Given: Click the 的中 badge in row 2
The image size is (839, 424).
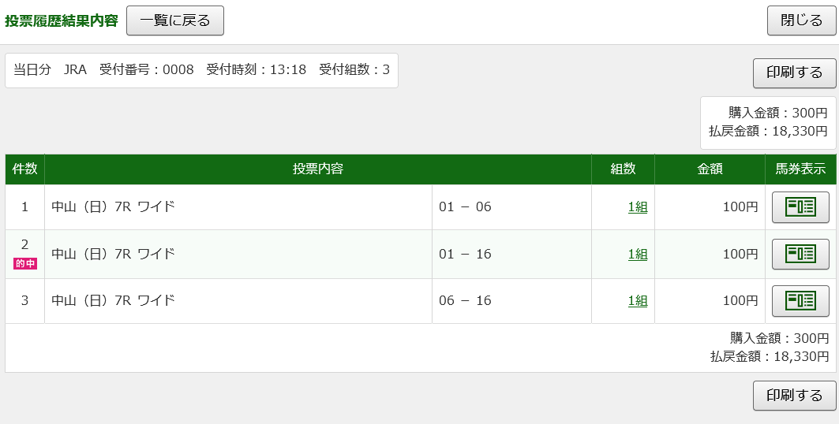Looking at the screenshot, I should [25, 263].
